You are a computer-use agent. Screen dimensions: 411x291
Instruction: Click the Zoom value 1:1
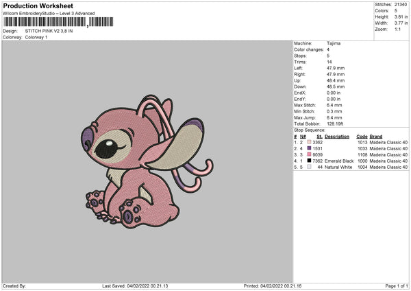click(397, 29)
